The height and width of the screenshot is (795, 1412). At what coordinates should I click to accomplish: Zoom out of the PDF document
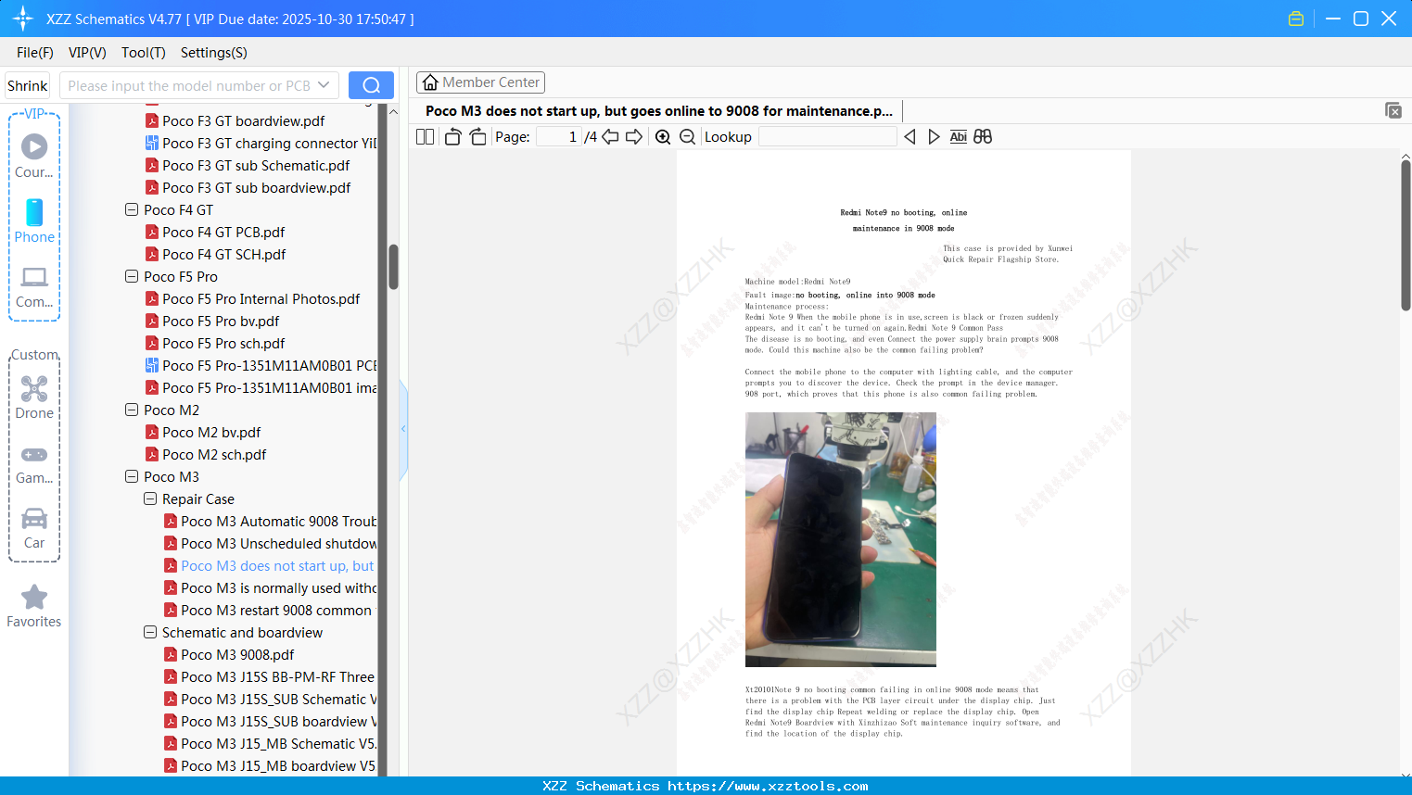[687, 136]
